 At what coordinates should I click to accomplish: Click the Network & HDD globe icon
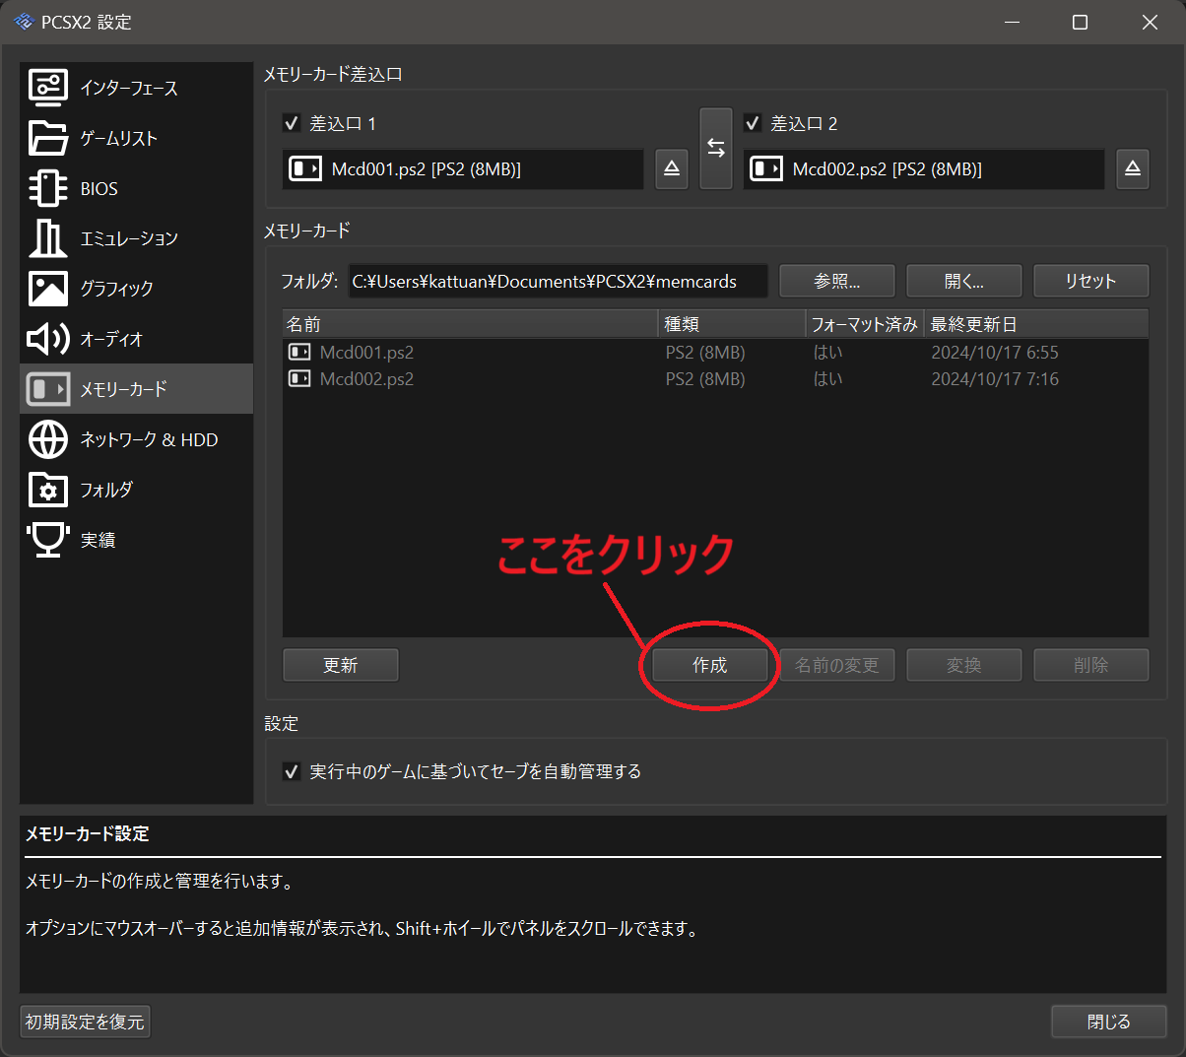[47, 439]
